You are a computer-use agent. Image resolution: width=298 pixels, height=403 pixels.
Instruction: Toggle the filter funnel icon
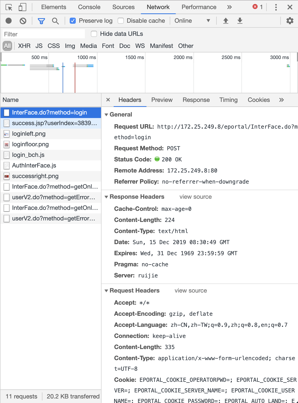point(41,21)
